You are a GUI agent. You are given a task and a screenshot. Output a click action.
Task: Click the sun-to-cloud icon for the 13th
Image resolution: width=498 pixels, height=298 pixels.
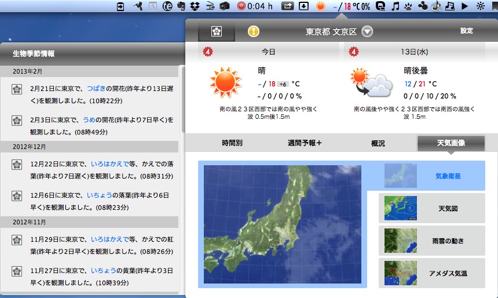(369, 83)
